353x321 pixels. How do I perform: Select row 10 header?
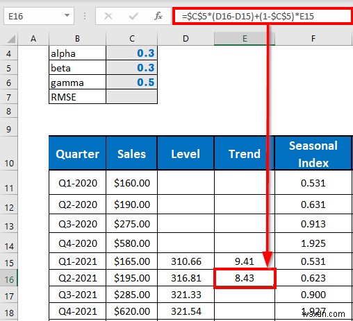[8, 154]
